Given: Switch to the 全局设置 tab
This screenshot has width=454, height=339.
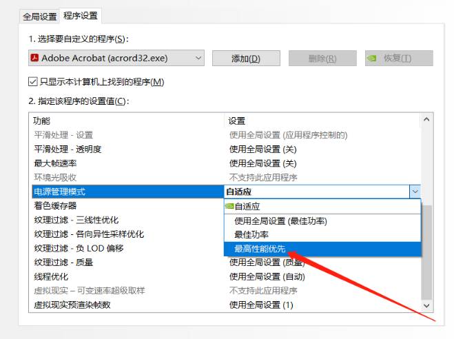Looking at the screenshot, I should pos(40,17).
